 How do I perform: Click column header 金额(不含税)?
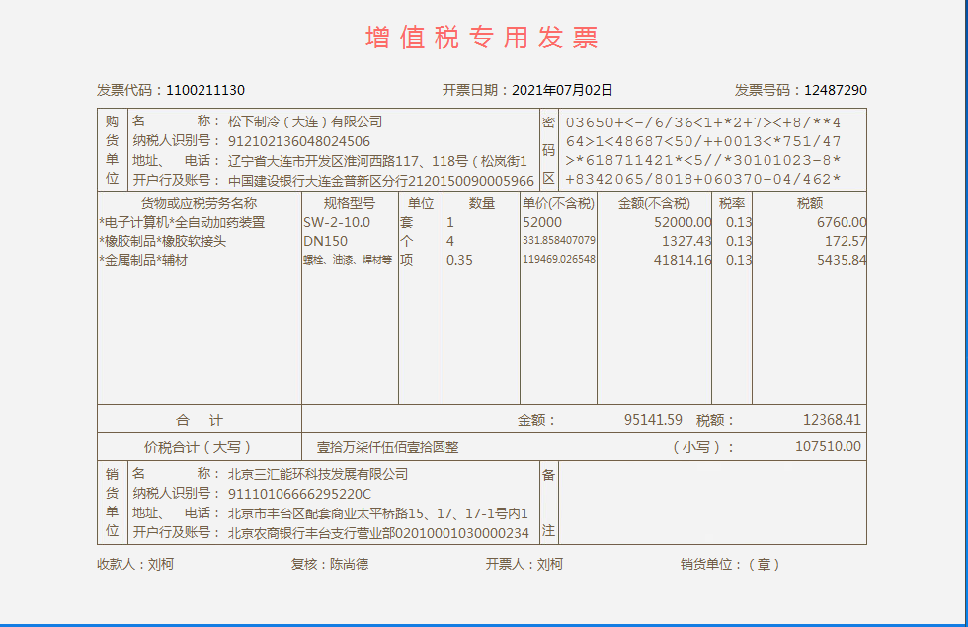(x=654, y=203)
